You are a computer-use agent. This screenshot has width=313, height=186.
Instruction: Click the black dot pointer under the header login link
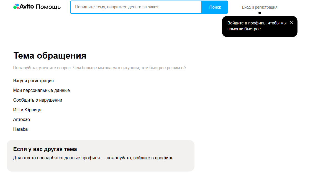coord(260,13)
